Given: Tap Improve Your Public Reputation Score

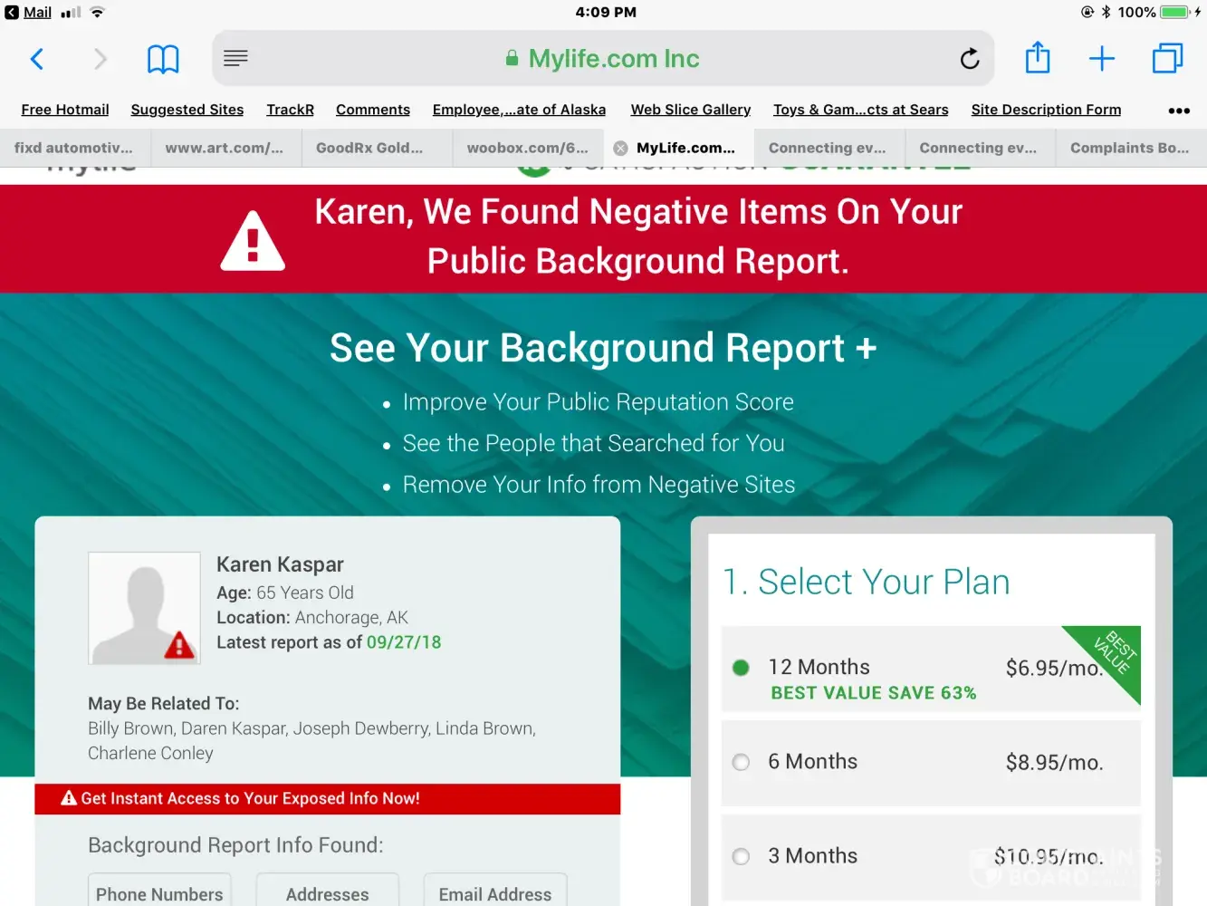Looking at the screenshot, I should (599, 402).
